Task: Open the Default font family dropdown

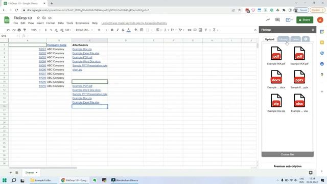Action: (84, 30)
